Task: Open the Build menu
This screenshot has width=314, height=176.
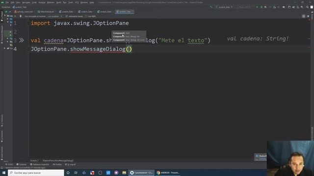Action: [x=59, y=2]
